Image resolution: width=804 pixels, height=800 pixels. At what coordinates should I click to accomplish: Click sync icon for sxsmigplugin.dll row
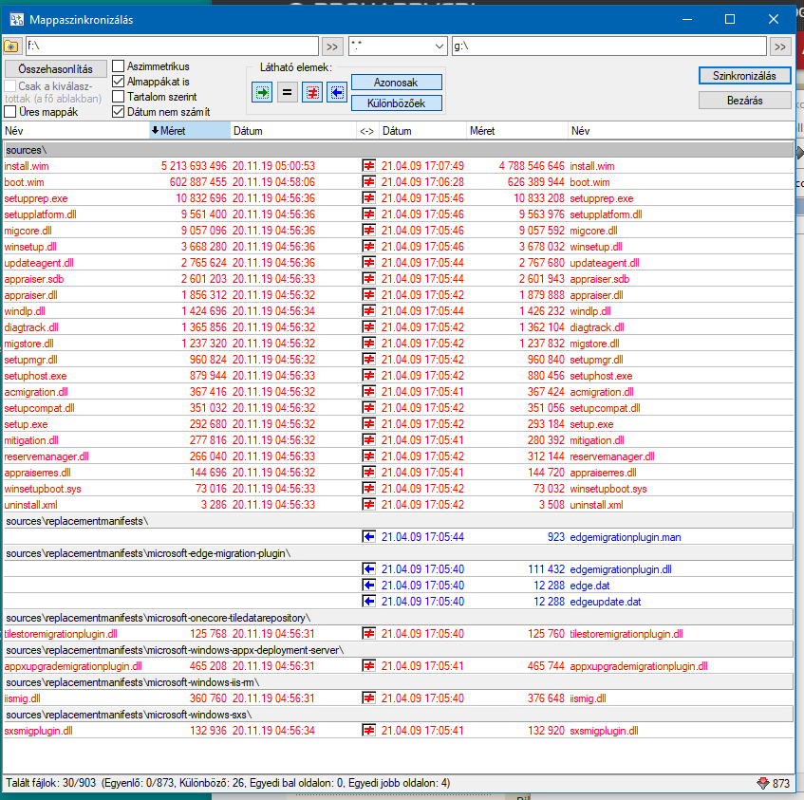coord(368,731)
